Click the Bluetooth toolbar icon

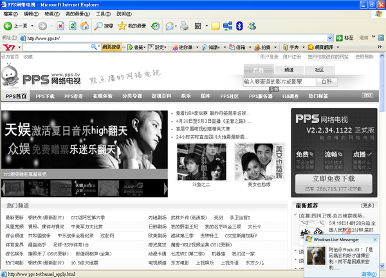click(239, 26)
